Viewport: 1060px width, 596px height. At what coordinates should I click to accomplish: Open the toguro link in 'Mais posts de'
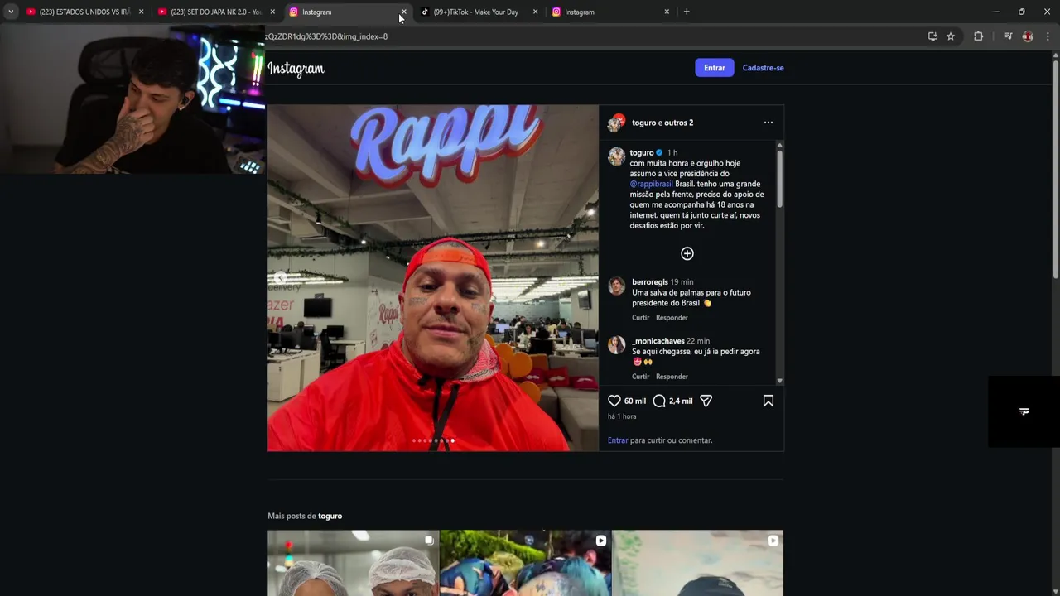pyautogui.click(x=330, y=516)
